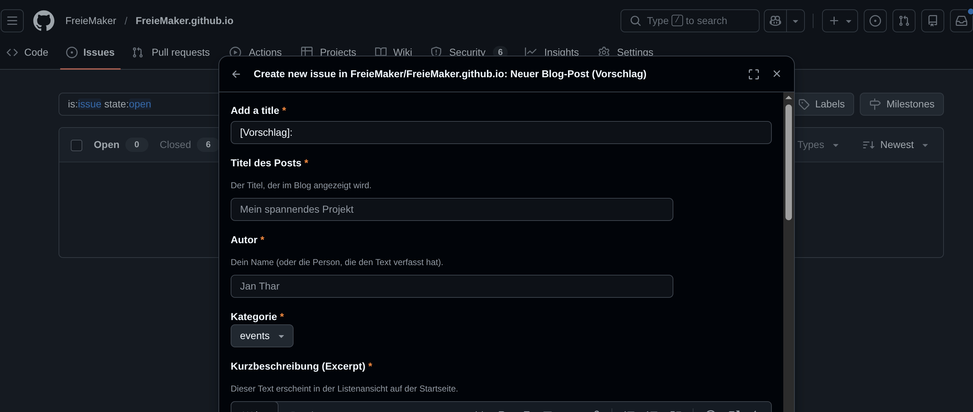Image resolution: width=973 pixels, height=412 pixels.
Task: Expand issue dialog to fullscreen
Action: [753, 74]
